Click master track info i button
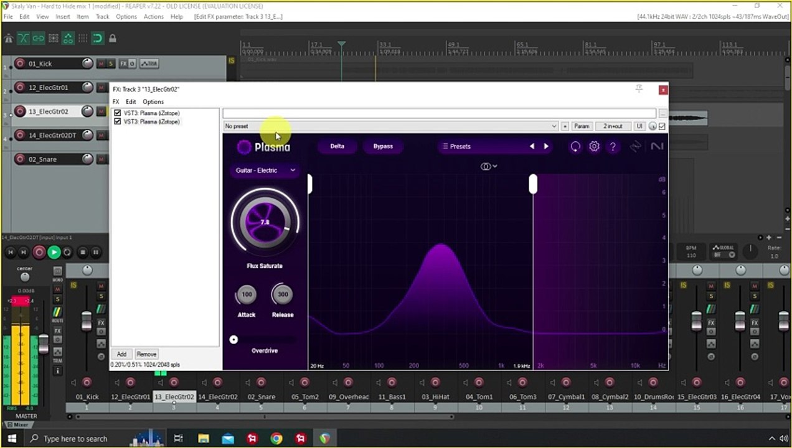 click(x=57, y=371)
